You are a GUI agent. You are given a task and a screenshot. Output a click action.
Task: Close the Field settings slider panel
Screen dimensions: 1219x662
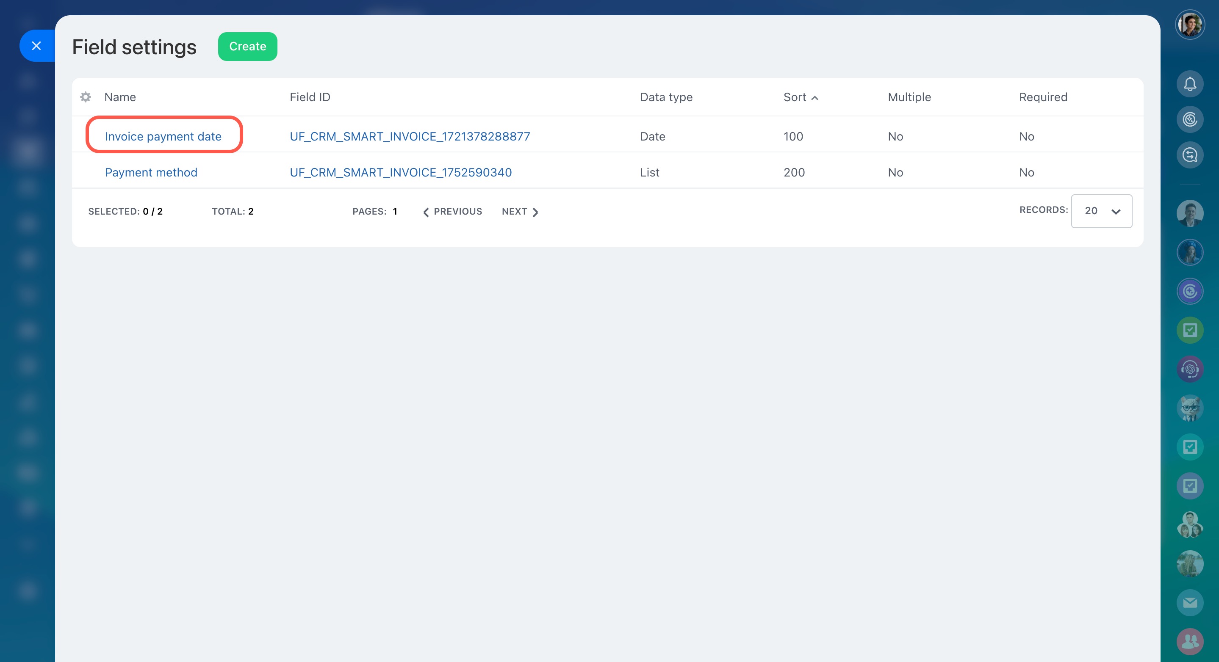click(36, 46)
